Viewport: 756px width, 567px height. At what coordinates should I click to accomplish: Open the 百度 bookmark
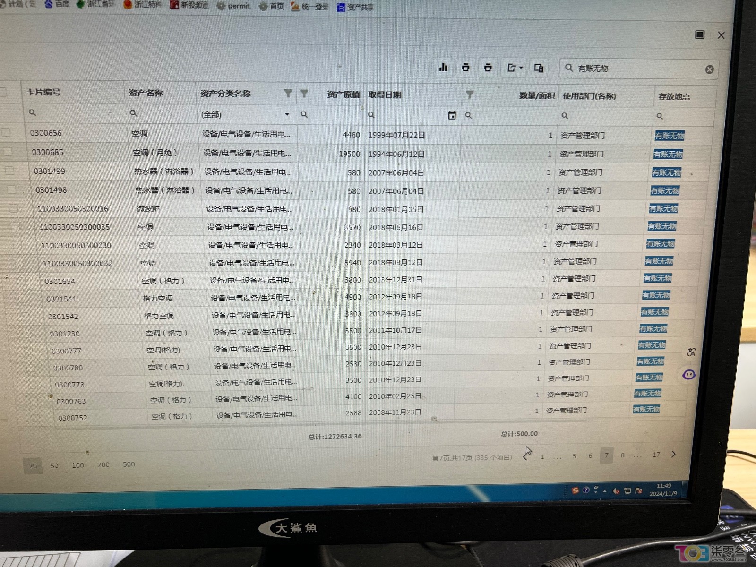click(57, 4)
